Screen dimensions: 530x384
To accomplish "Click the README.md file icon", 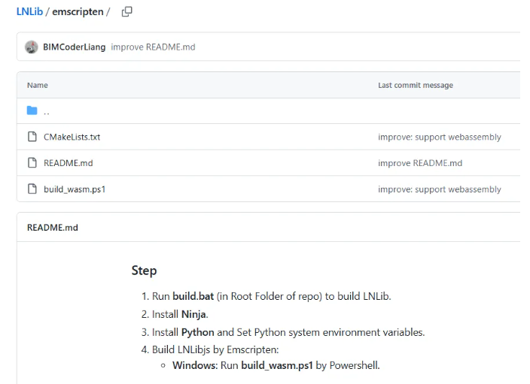I will click(x=32, y=163).
